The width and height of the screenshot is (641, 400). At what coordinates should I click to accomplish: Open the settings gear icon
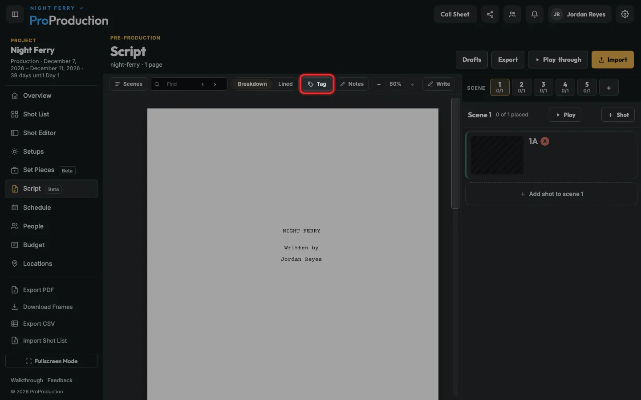tap(625, 14)
